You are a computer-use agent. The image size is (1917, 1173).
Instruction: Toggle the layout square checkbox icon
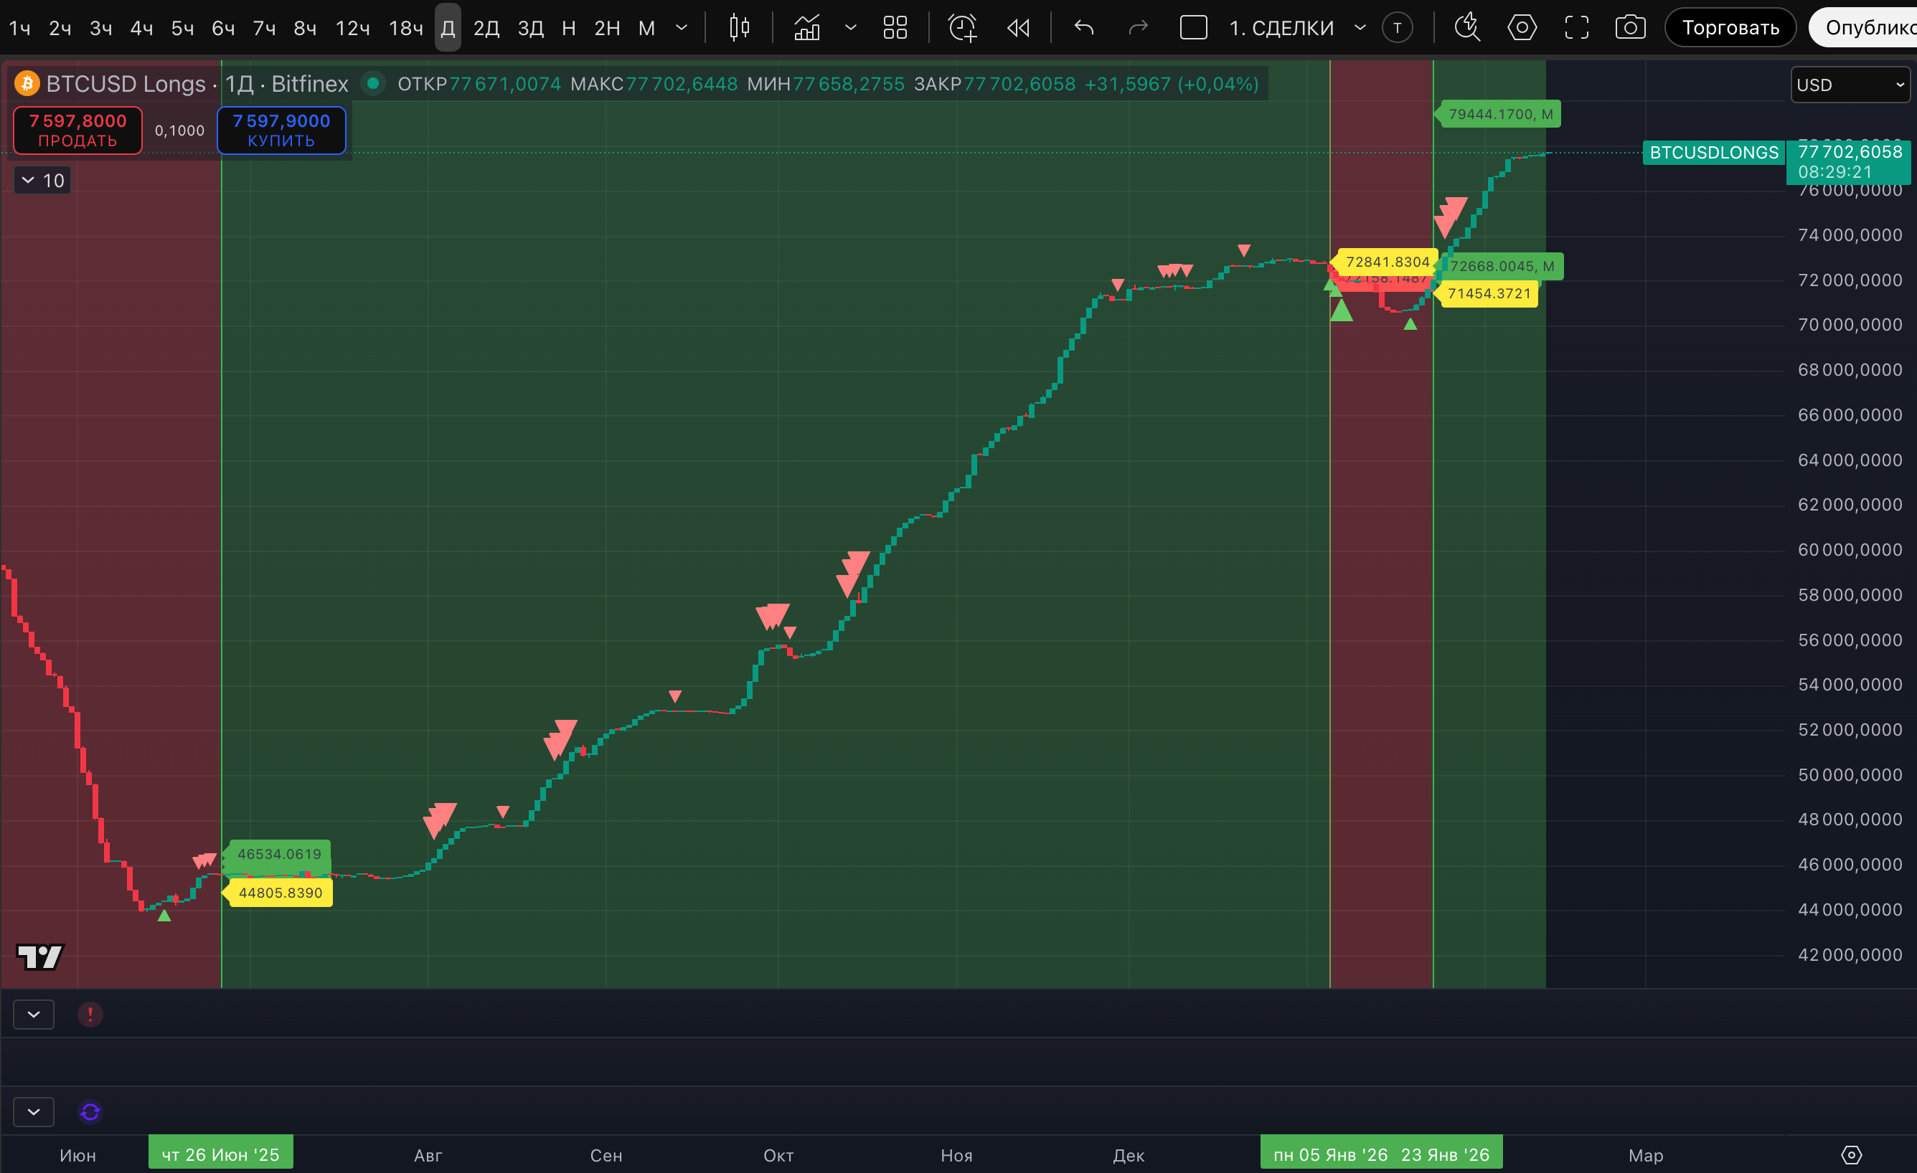[1193, 28]
